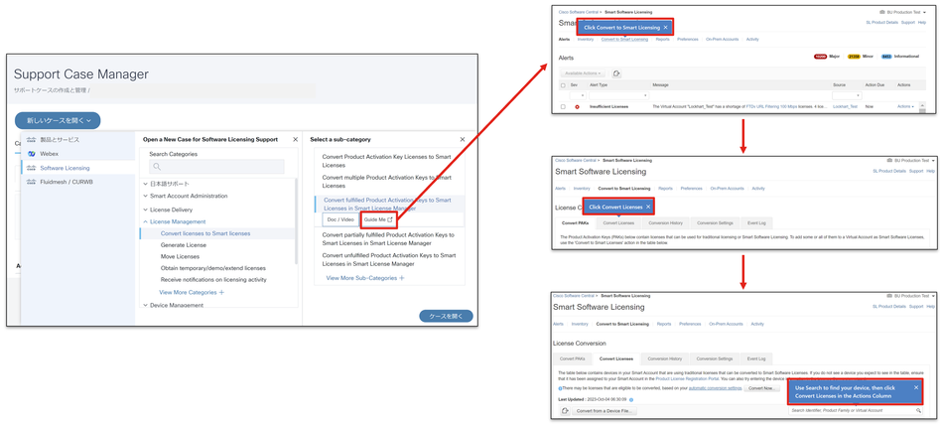Viewport: 940px width, 426px height.
Task: Click the briefcase account icon in Alerts window
Action: (881, 11)
